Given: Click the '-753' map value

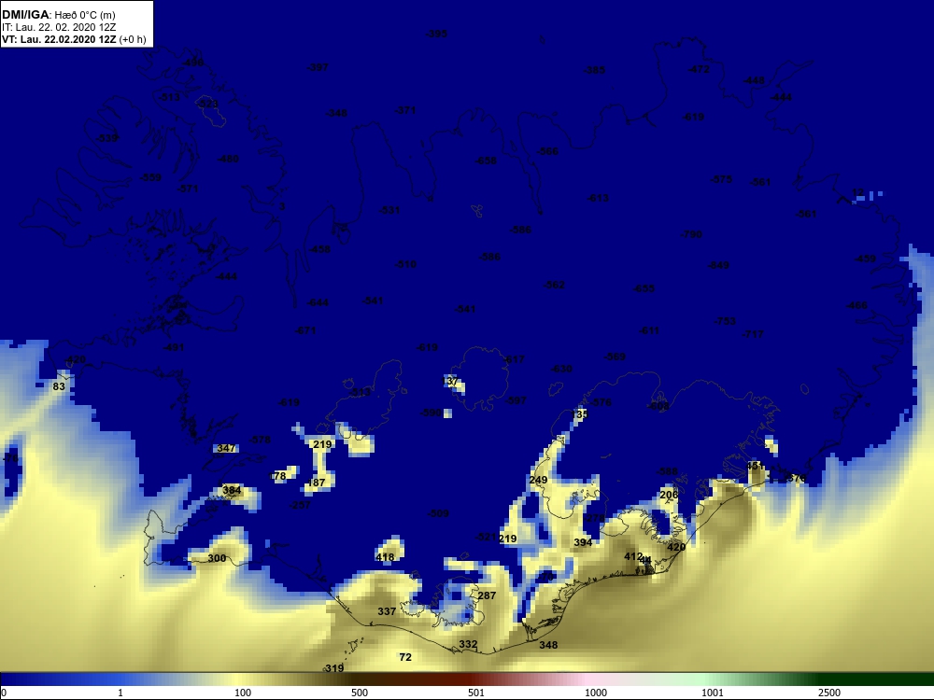Looking at the screenshot, I should tap(725, 321).
